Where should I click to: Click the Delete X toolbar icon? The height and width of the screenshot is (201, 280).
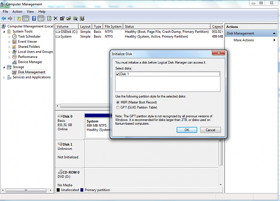coord(56,18)
